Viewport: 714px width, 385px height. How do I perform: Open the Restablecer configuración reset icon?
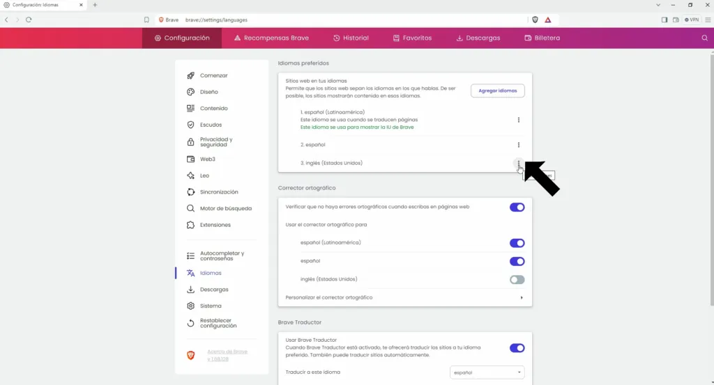pyautogui.click(x=190, y=323)
